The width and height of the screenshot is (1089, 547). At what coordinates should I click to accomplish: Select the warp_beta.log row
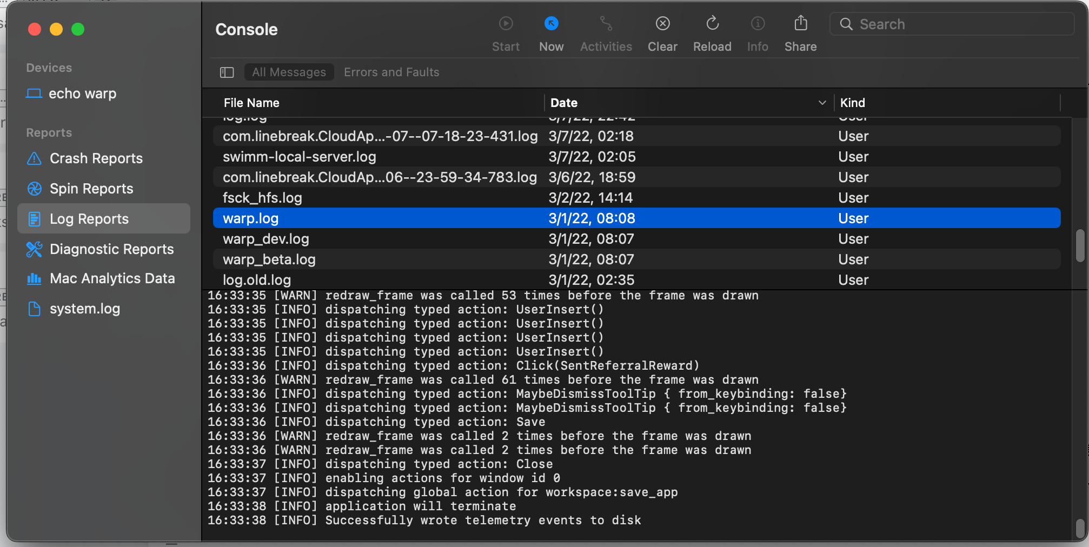[636, 259]
